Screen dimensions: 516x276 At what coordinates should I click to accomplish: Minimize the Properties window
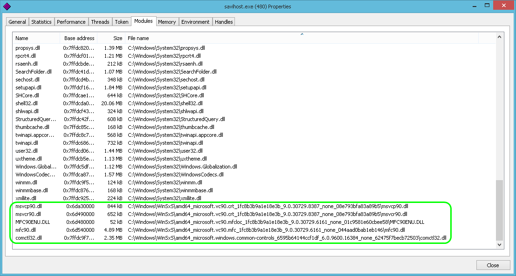pyautogui.click(x=474, y=6)
